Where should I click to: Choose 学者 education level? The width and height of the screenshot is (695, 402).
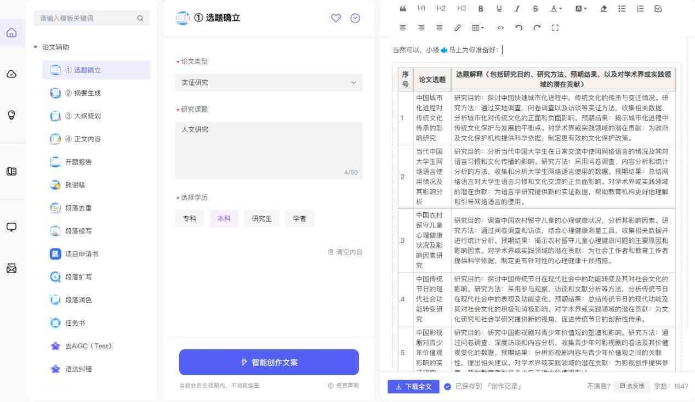click(300, 218)
